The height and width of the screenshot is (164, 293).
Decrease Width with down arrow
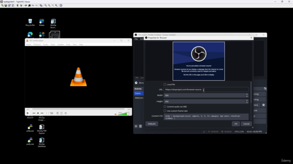[247, 97]
